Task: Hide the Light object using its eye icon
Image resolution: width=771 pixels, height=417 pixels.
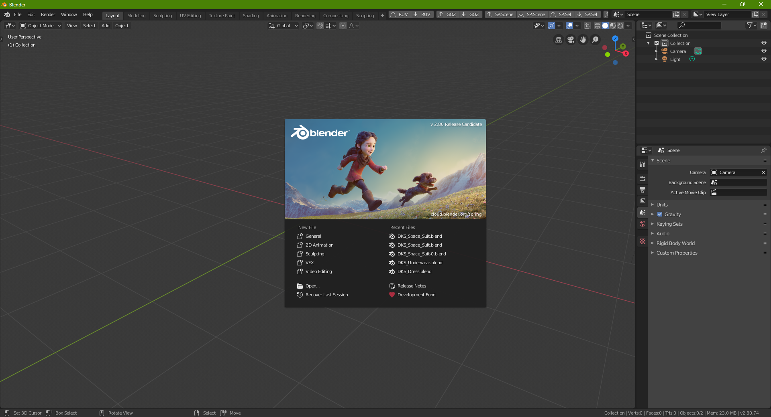Action: point(764,59)
